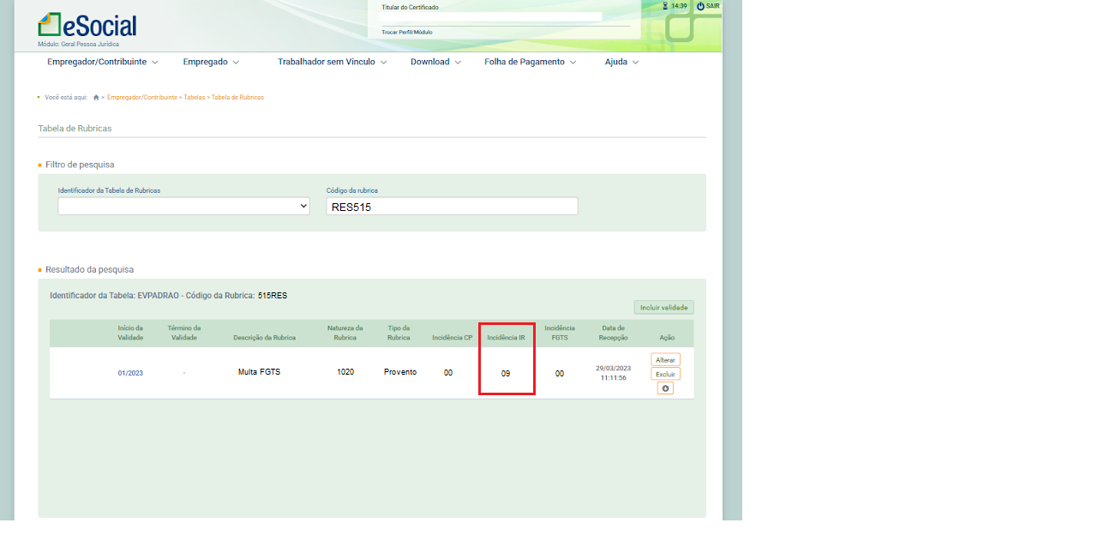The image size is (1110, 535).
Task: Click Excluir for the Multa FGTS rubric
Action: tap(665, 374)
